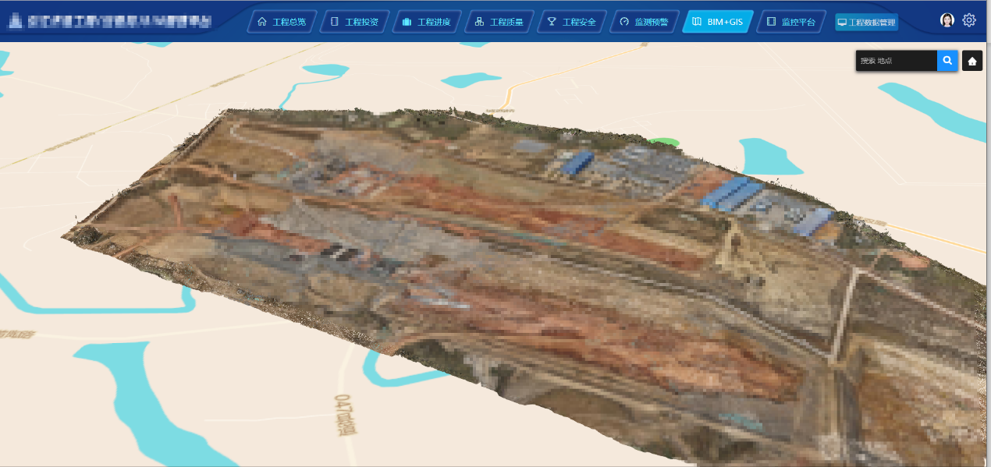
Task: Open the 工程安全 safety tab
Action: pyautogui.click(x=571, y=22)
